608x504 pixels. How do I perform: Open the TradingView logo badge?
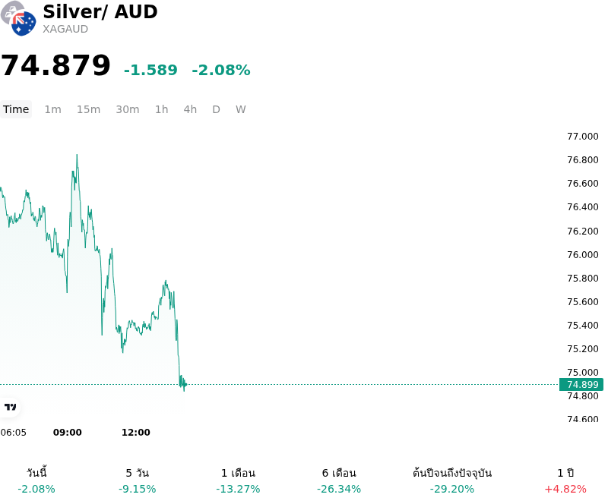tap(10, 407)
